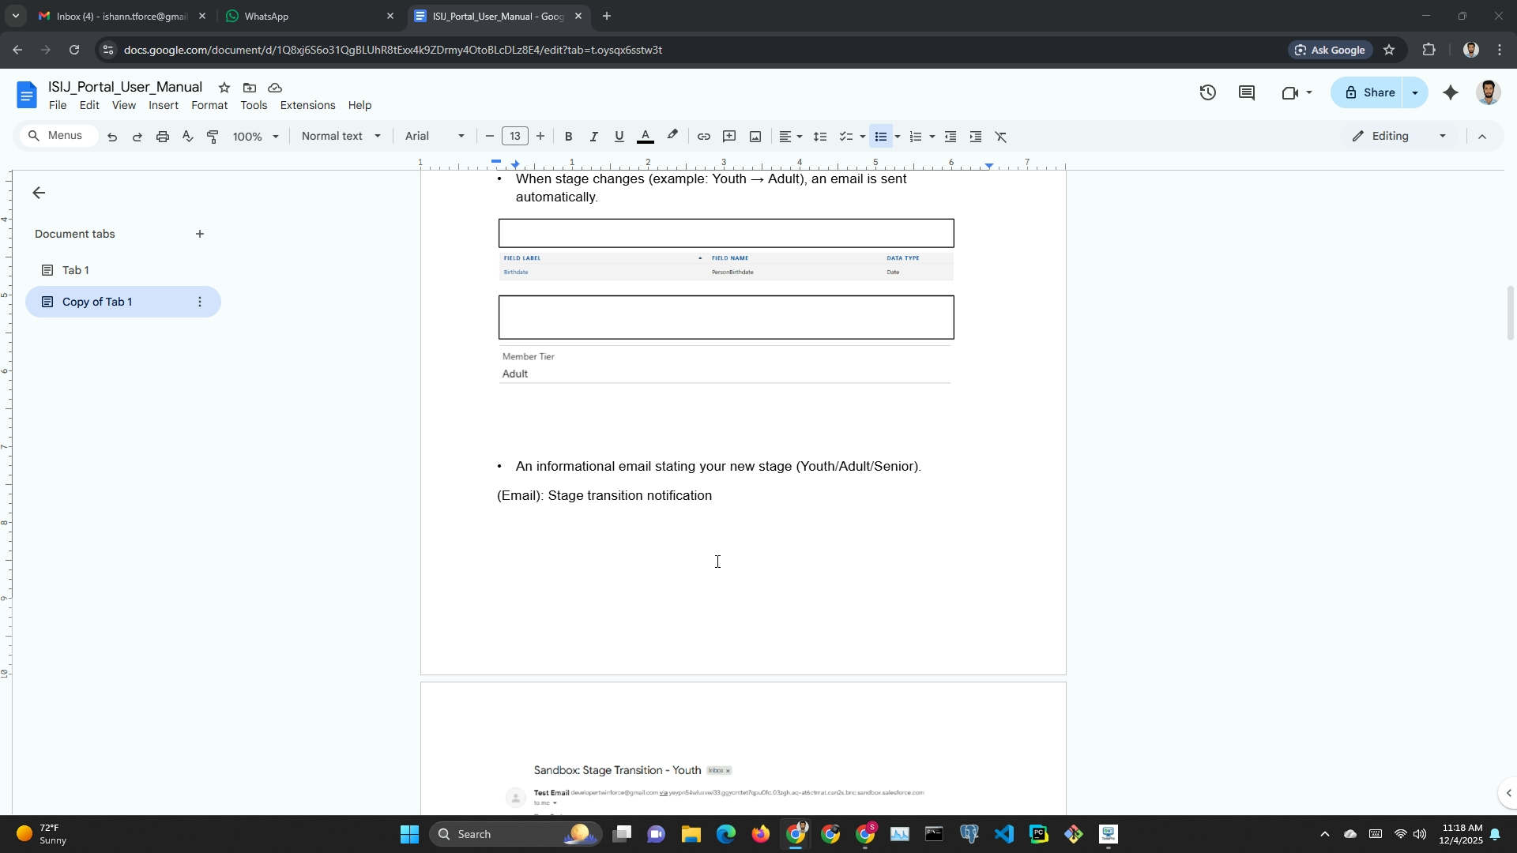The height and width of the screenshot is (853, 1517).
Task: Open the Editing mode dropdown
Action: tap(1399, 136)
